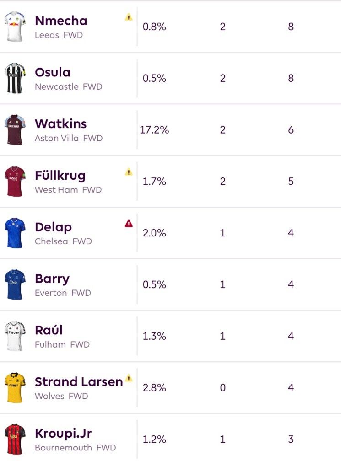Select the Kroupi.Jr player name

(x=63, y=434)
